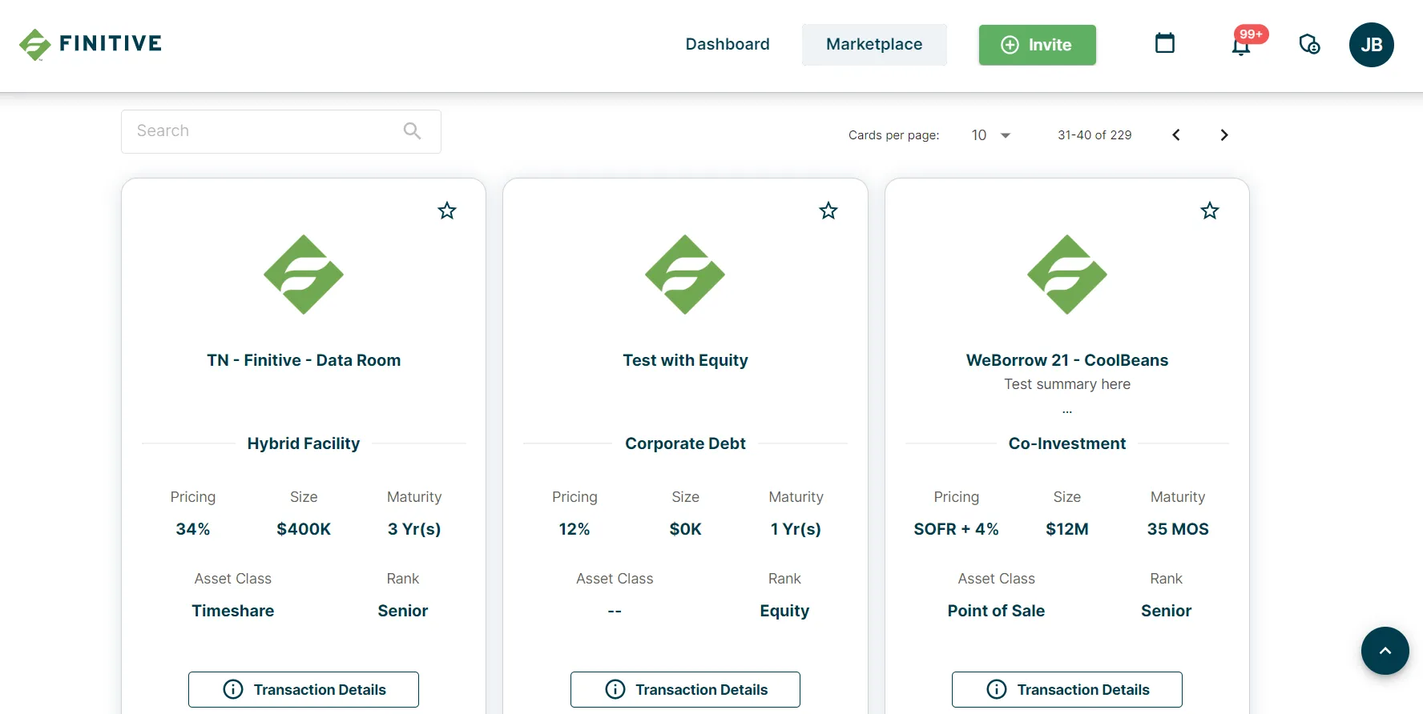Screen dimensions: 1423x714
Task: Click the search magnifier icon
Action: pos(412,131)
